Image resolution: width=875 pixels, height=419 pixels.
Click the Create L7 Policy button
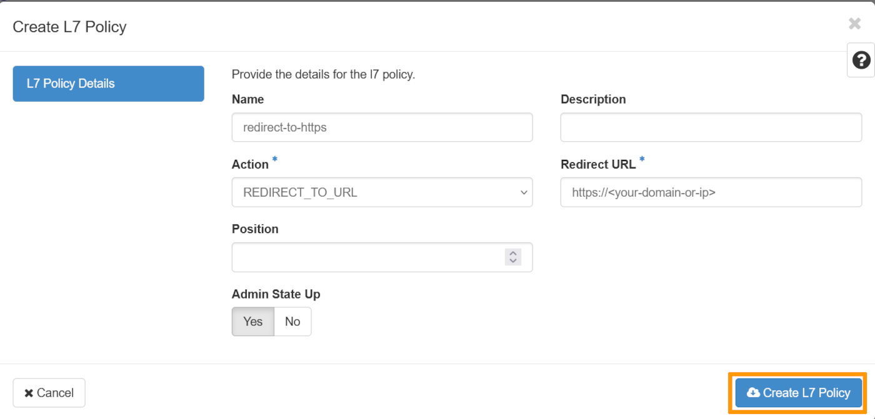[797, 393]
